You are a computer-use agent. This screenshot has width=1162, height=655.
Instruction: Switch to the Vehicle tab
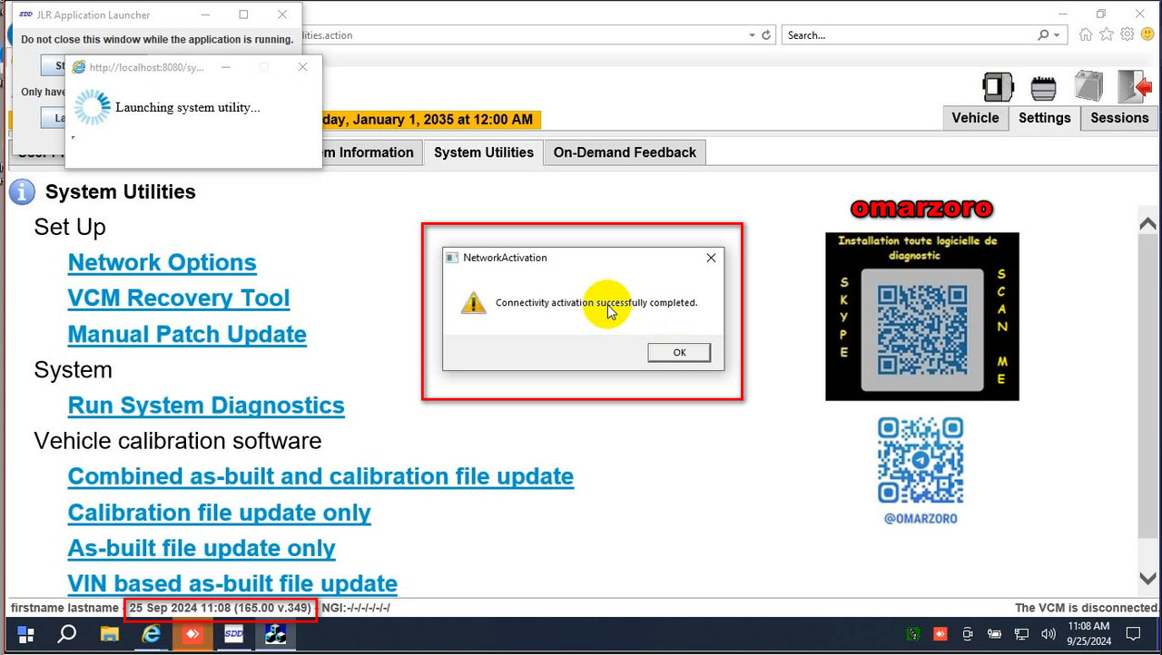tap(975, 118)
